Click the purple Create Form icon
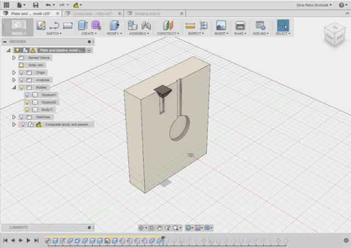Image resolution: width=351 pixels, height=248 pixels. pyautogui.click(x=96, y=25)
